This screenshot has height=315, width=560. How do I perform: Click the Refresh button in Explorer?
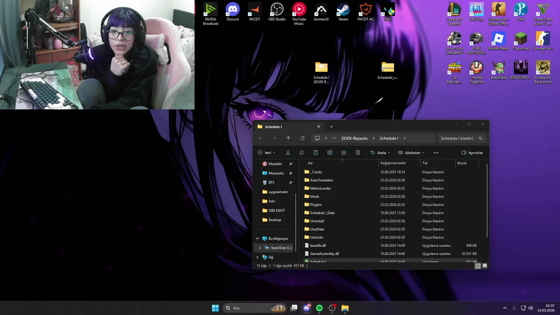click(302, 138)
